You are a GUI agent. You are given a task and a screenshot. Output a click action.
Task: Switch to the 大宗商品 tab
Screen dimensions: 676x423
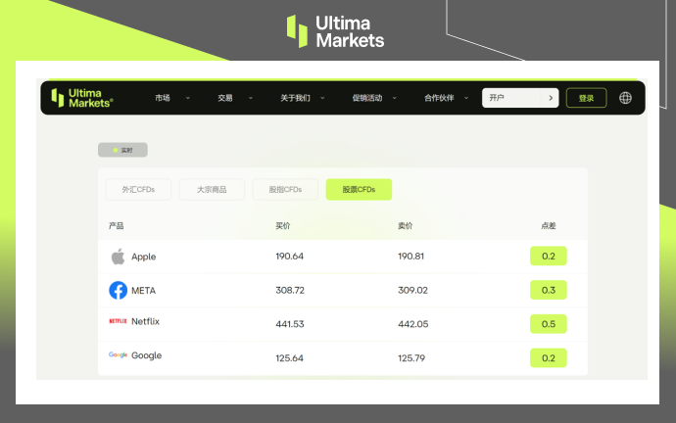tap(212, 190)
